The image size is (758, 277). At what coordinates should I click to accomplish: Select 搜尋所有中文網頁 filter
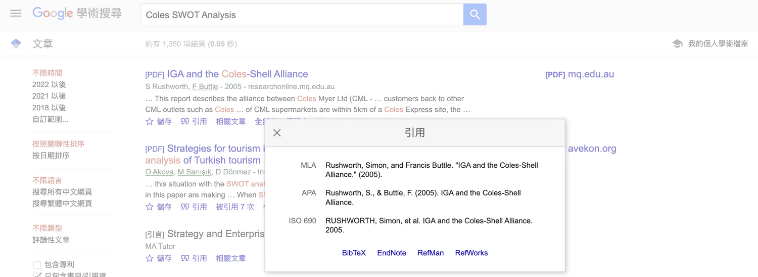coord(62,192)
